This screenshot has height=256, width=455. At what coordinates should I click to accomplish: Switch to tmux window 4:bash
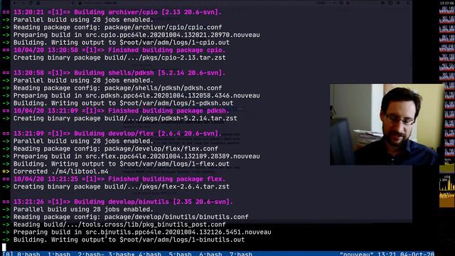tap(150, 254)
